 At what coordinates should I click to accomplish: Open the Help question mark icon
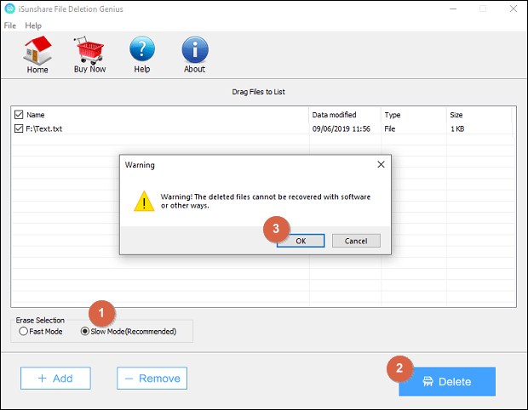(142, 54)
